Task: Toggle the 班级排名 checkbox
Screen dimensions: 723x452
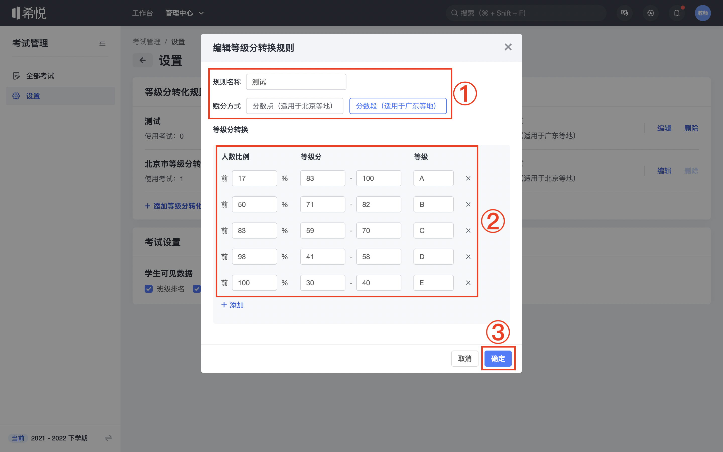Action: coord(148,289)
